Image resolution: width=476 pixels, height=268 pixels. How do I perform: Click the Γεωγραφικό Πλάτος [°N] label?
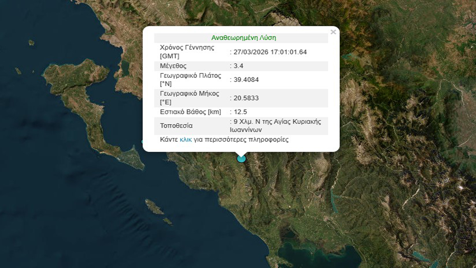click(190, 79)
